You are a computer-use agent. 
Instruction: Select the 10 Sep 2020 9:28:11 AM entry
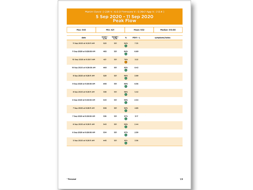point(84,59)
